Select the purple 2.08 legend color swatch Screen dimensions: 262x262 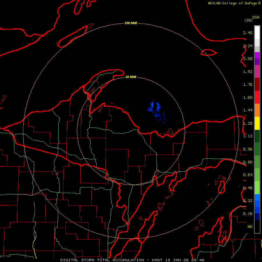click(x=257, y=59)
